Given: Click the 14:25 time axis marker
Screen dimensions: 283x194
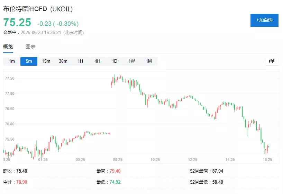Looking at the screenshot, I should [x=230, y=160].
